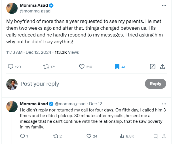Like the second tweet with 24 likes
This screenshot has width=173, height=144.
point(89,136)
